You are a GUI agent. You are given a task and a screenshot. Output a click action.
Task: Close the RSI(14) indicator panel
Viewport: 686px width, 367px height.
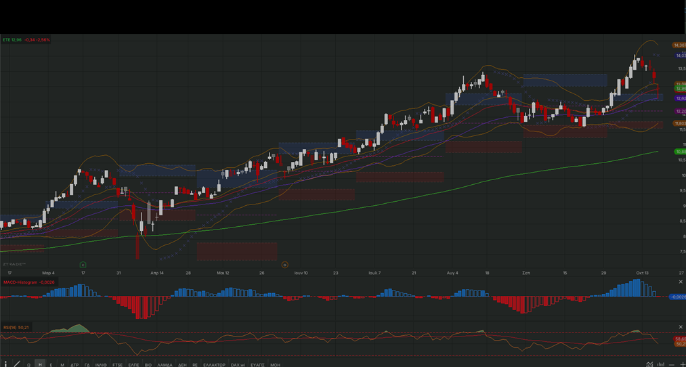pos(681,327)
